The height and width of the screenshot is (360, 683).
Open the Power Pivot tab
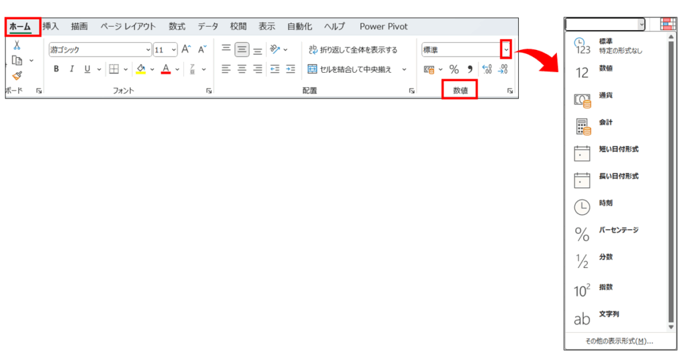point(384,27)
